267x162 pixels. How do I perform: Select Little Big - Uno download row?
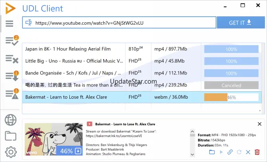pyautogui.click(x=74, y=61)
